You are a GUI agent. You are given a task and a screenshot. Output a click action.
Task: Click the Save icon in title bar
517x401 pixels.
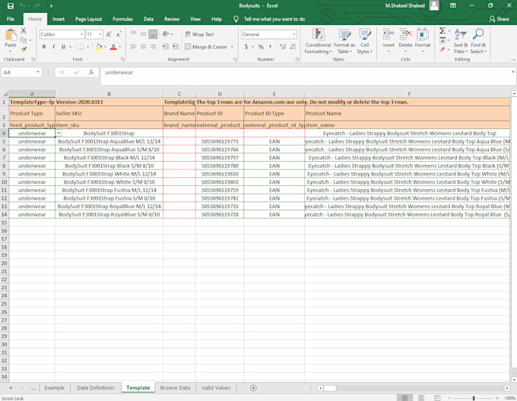click(x=11, y=5)
